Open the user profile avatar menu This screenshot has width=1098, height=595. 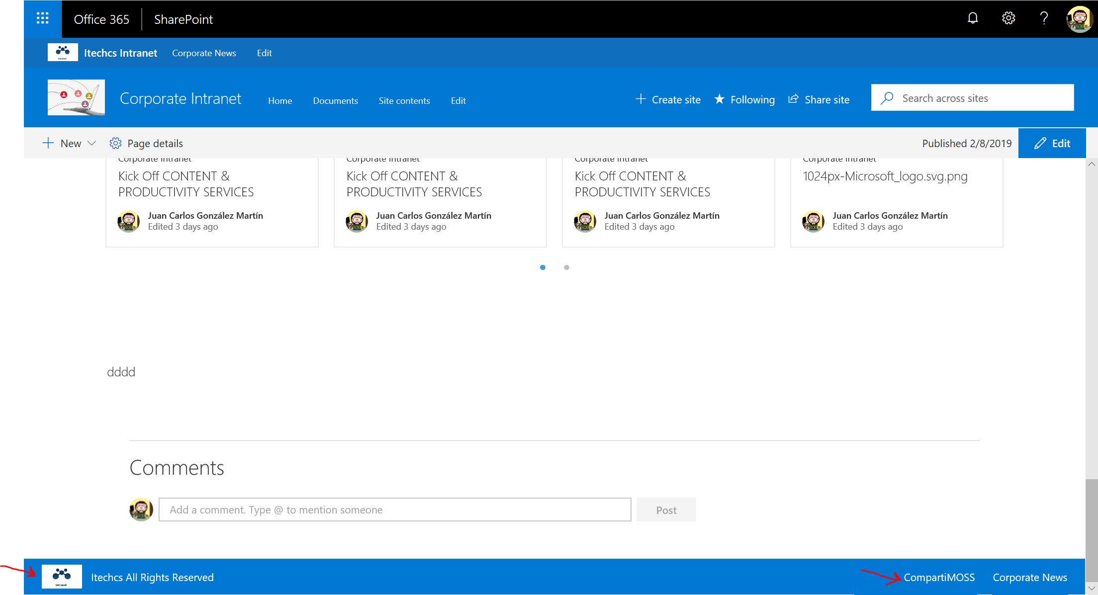1079,19
